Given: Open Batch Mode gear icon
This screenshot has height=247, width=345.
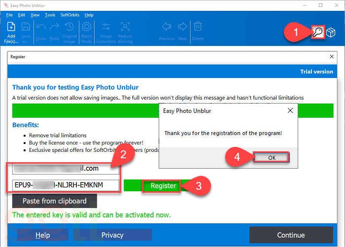Looking at the screenshot, I should pyautogui.click(x=86, y=28).
